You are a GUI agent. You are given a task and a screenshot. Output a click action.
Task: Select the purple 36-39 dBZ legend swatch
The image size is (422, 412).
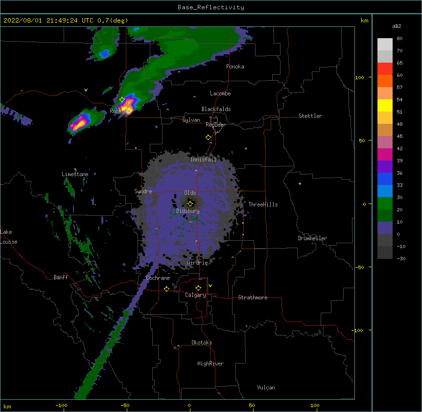coord(385,167)
